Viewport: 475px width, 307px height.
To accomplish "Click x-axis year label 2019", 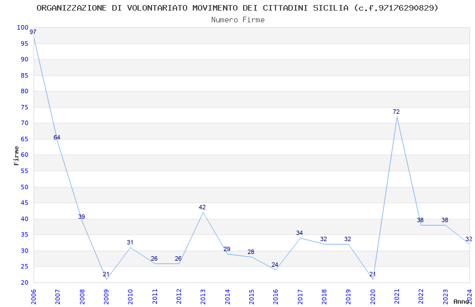I will [x=348, y=296].
